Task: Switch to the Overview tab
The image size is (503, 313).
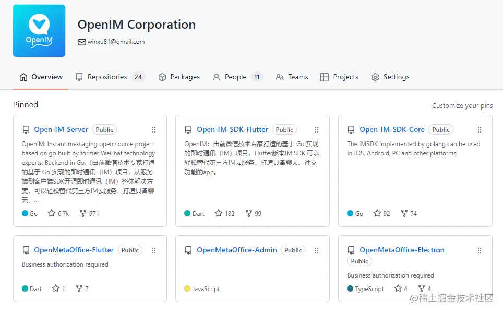Action: 41,77
